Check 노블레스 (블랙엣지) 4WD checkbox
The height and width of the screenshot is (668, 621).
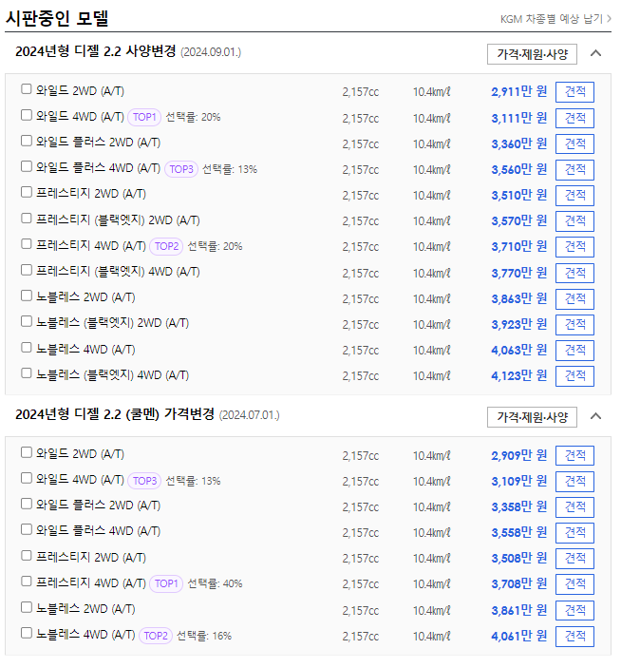click(27, 373)
